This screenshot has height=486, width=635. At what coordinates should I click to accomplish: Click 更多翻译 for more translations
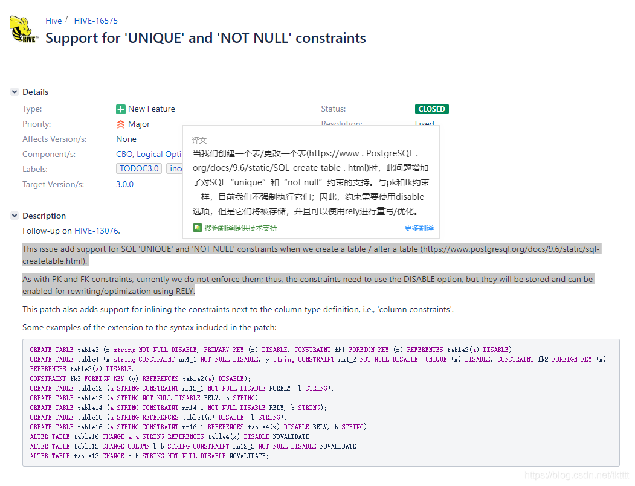pos(419,228)
